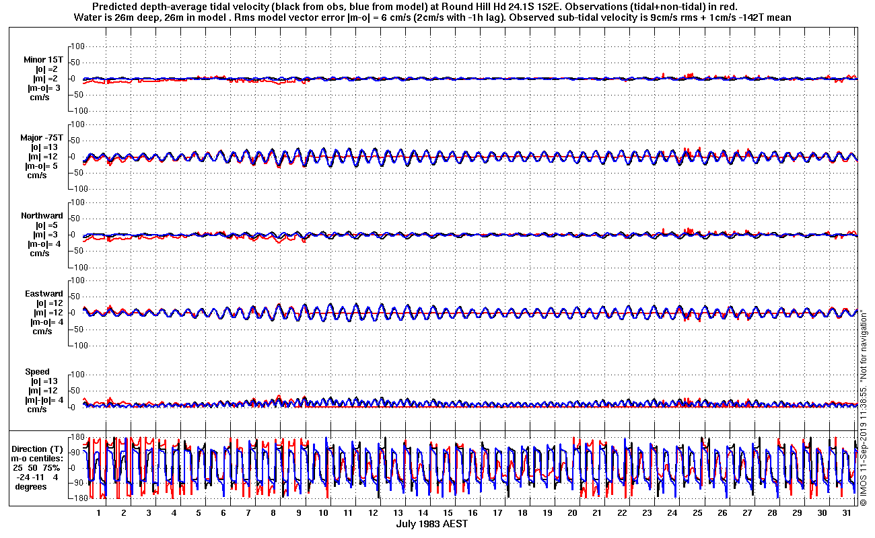875x538 pixels.
Task: Click '|m-o|= 3' under Minor 15T
Action: (x=42, y=88)
